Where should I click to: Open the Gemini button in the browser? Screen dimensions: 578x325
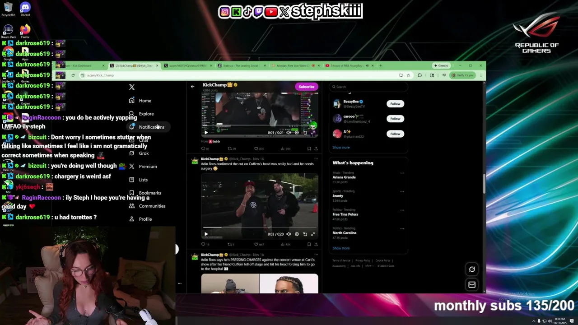[441, 66]
